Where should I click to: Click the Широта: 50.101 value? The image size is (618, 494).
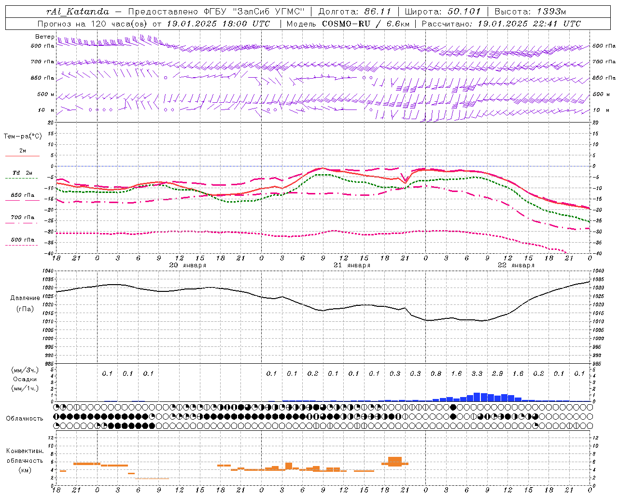click(443, 11)
